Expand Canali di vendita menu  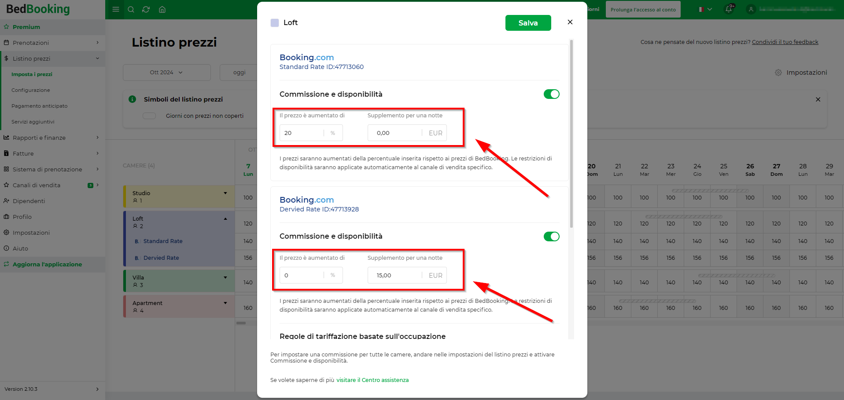click(52, 185)
